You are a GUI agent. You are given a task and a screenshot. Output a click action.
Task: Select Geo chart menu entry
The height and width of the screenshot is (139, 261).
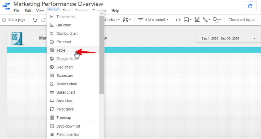click(73, 67)
